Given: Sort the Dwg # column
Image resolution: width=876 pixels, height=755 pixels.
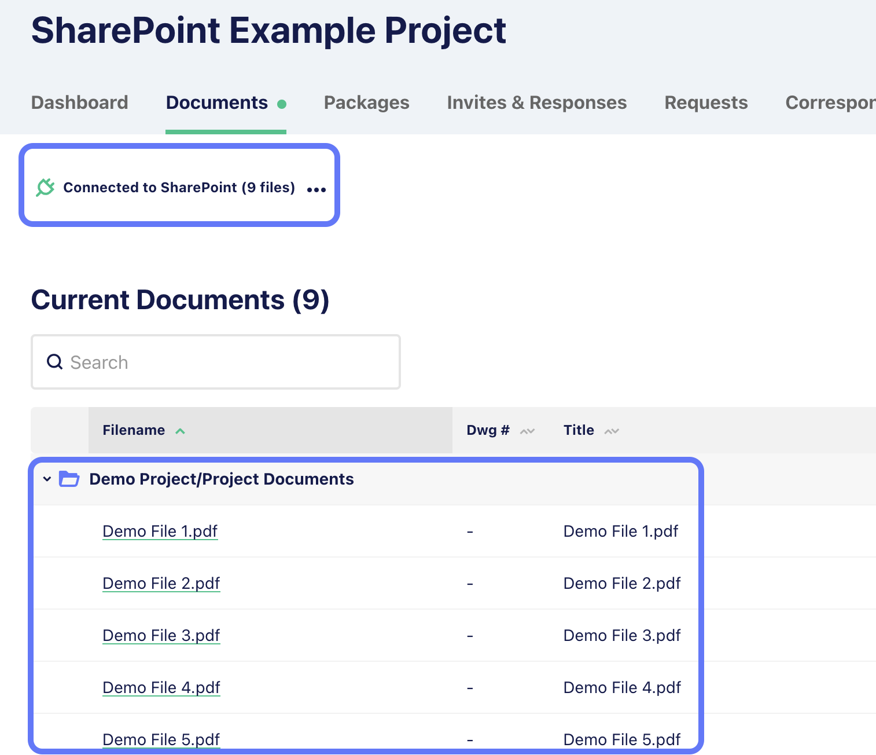Looking at the screenshot, I should click(527, 431).
